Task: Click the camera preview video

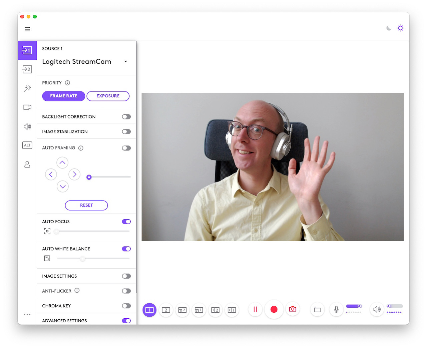Action: pyautogui.click(x=273, y=167)
